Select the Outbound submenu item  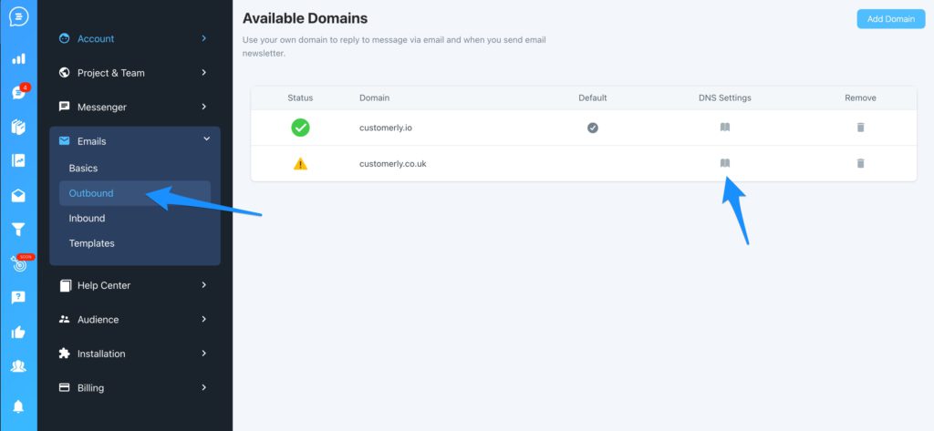pos(135,193)
